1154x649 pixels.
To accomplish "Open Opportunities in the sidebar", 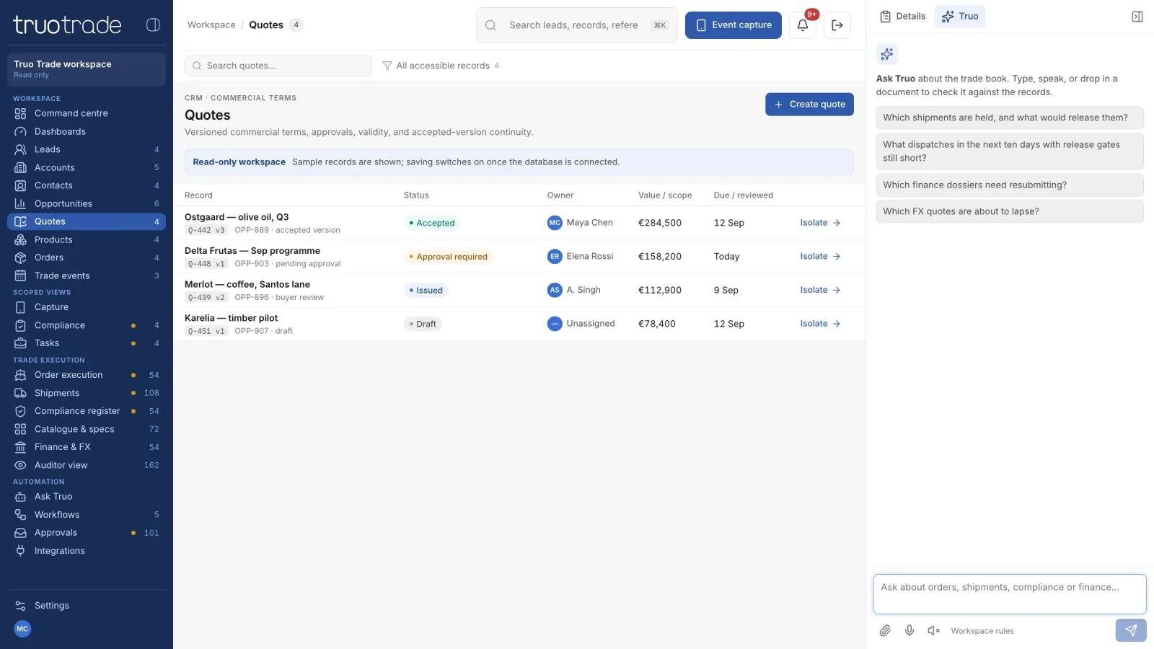I will 87,203.
